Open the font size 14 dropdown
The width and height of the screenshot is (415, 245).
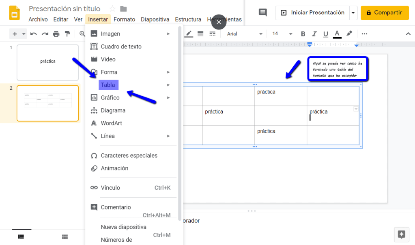click(x=282, y=34)
